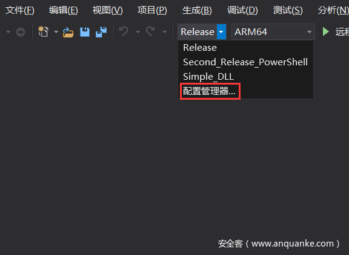Image resolution: width=349 pixels, height=255 pixels.
Task: Click the New Project toolbar icon
Action: pyautogui.click(x=43, y=31)
